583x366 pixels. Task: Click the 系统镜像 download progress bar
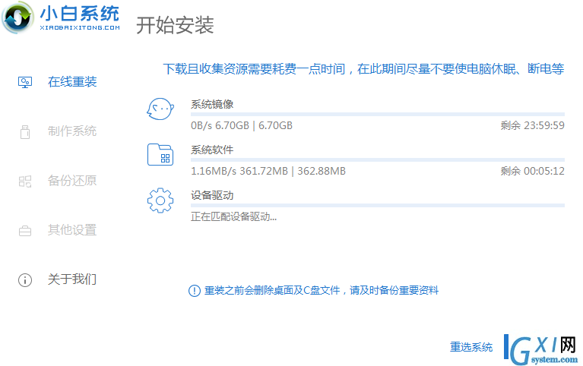click(x=377, y=114)
